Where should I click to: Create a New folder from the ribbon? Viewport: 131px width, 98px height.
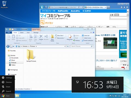[52, 38]
